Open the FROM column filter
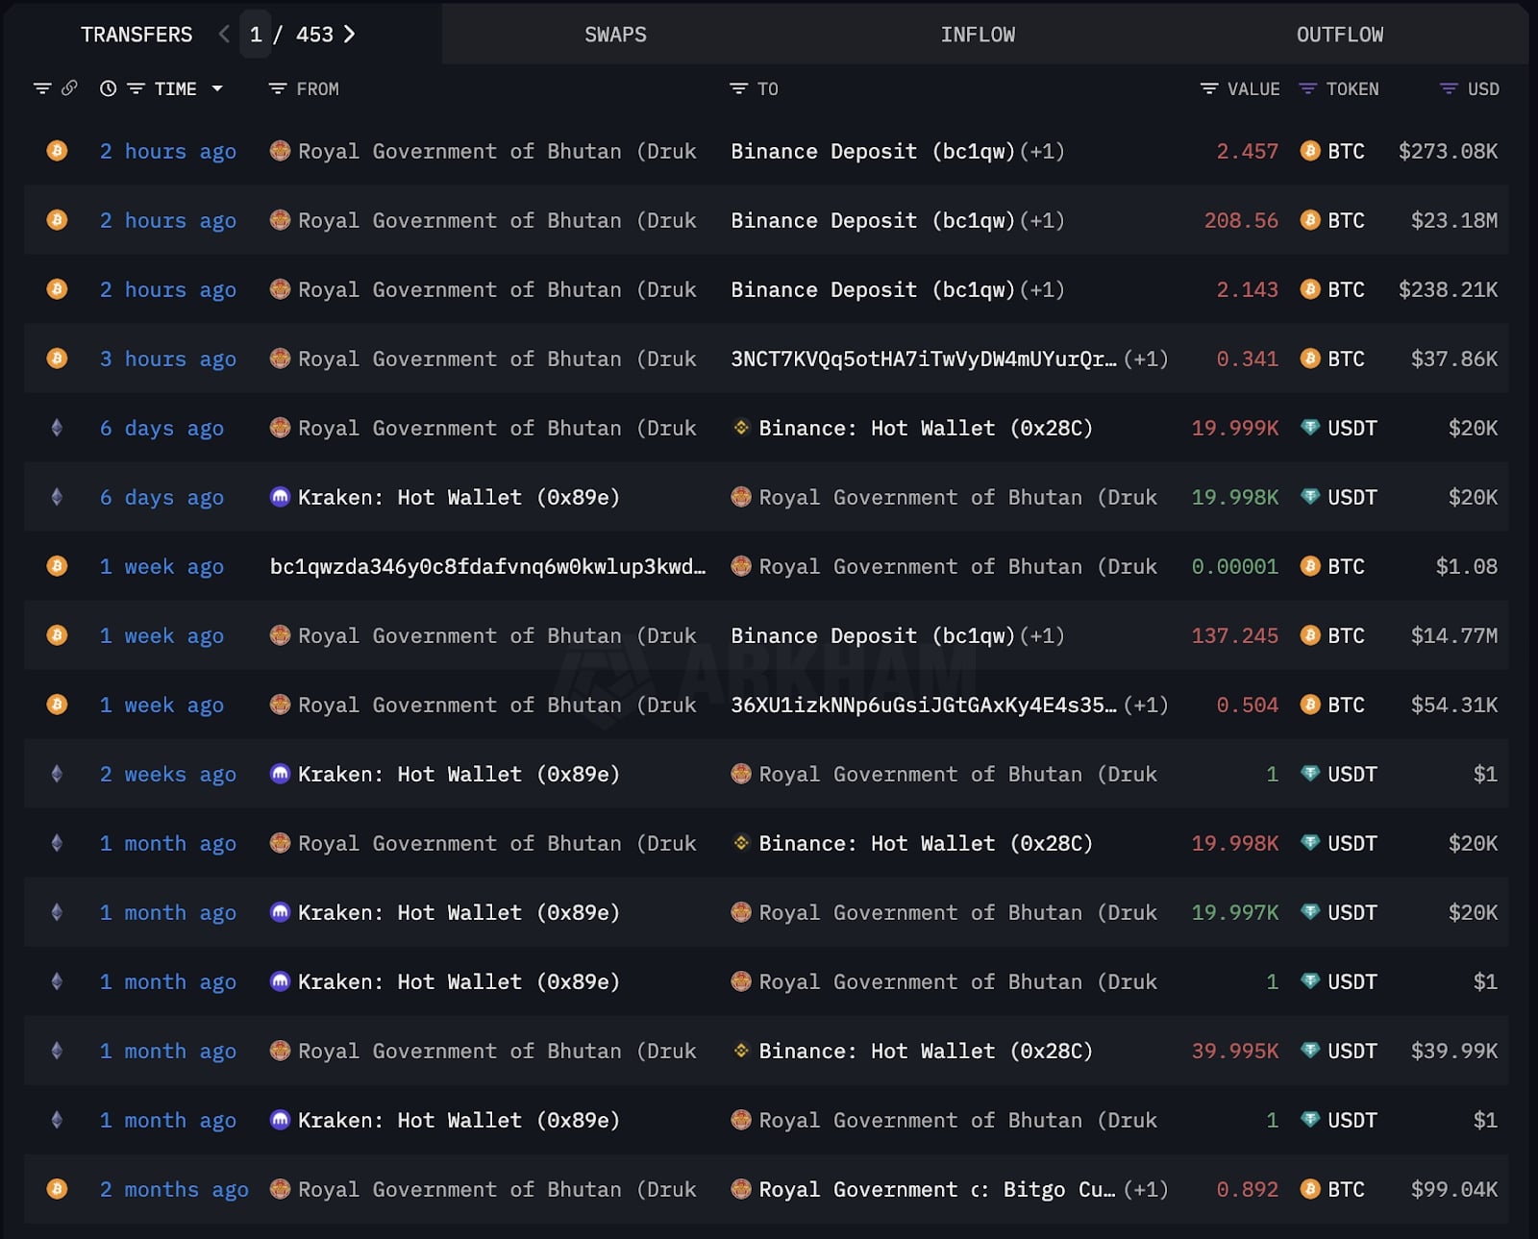1538x1239 pixels. point(278,88)
